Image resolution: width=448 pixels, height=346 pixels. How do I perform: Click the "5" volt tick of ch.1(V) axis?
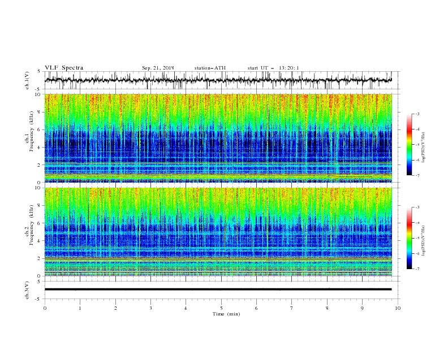click(x=39, y=72)
